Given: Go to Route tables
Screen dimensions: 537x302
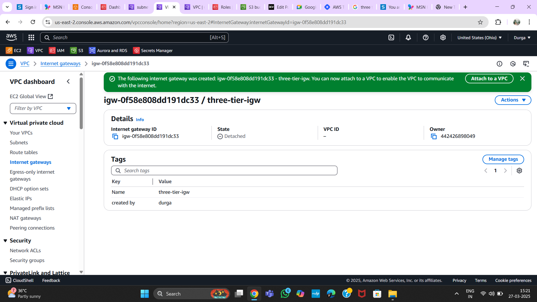Looking at the screenshot, I should point(24,152).
